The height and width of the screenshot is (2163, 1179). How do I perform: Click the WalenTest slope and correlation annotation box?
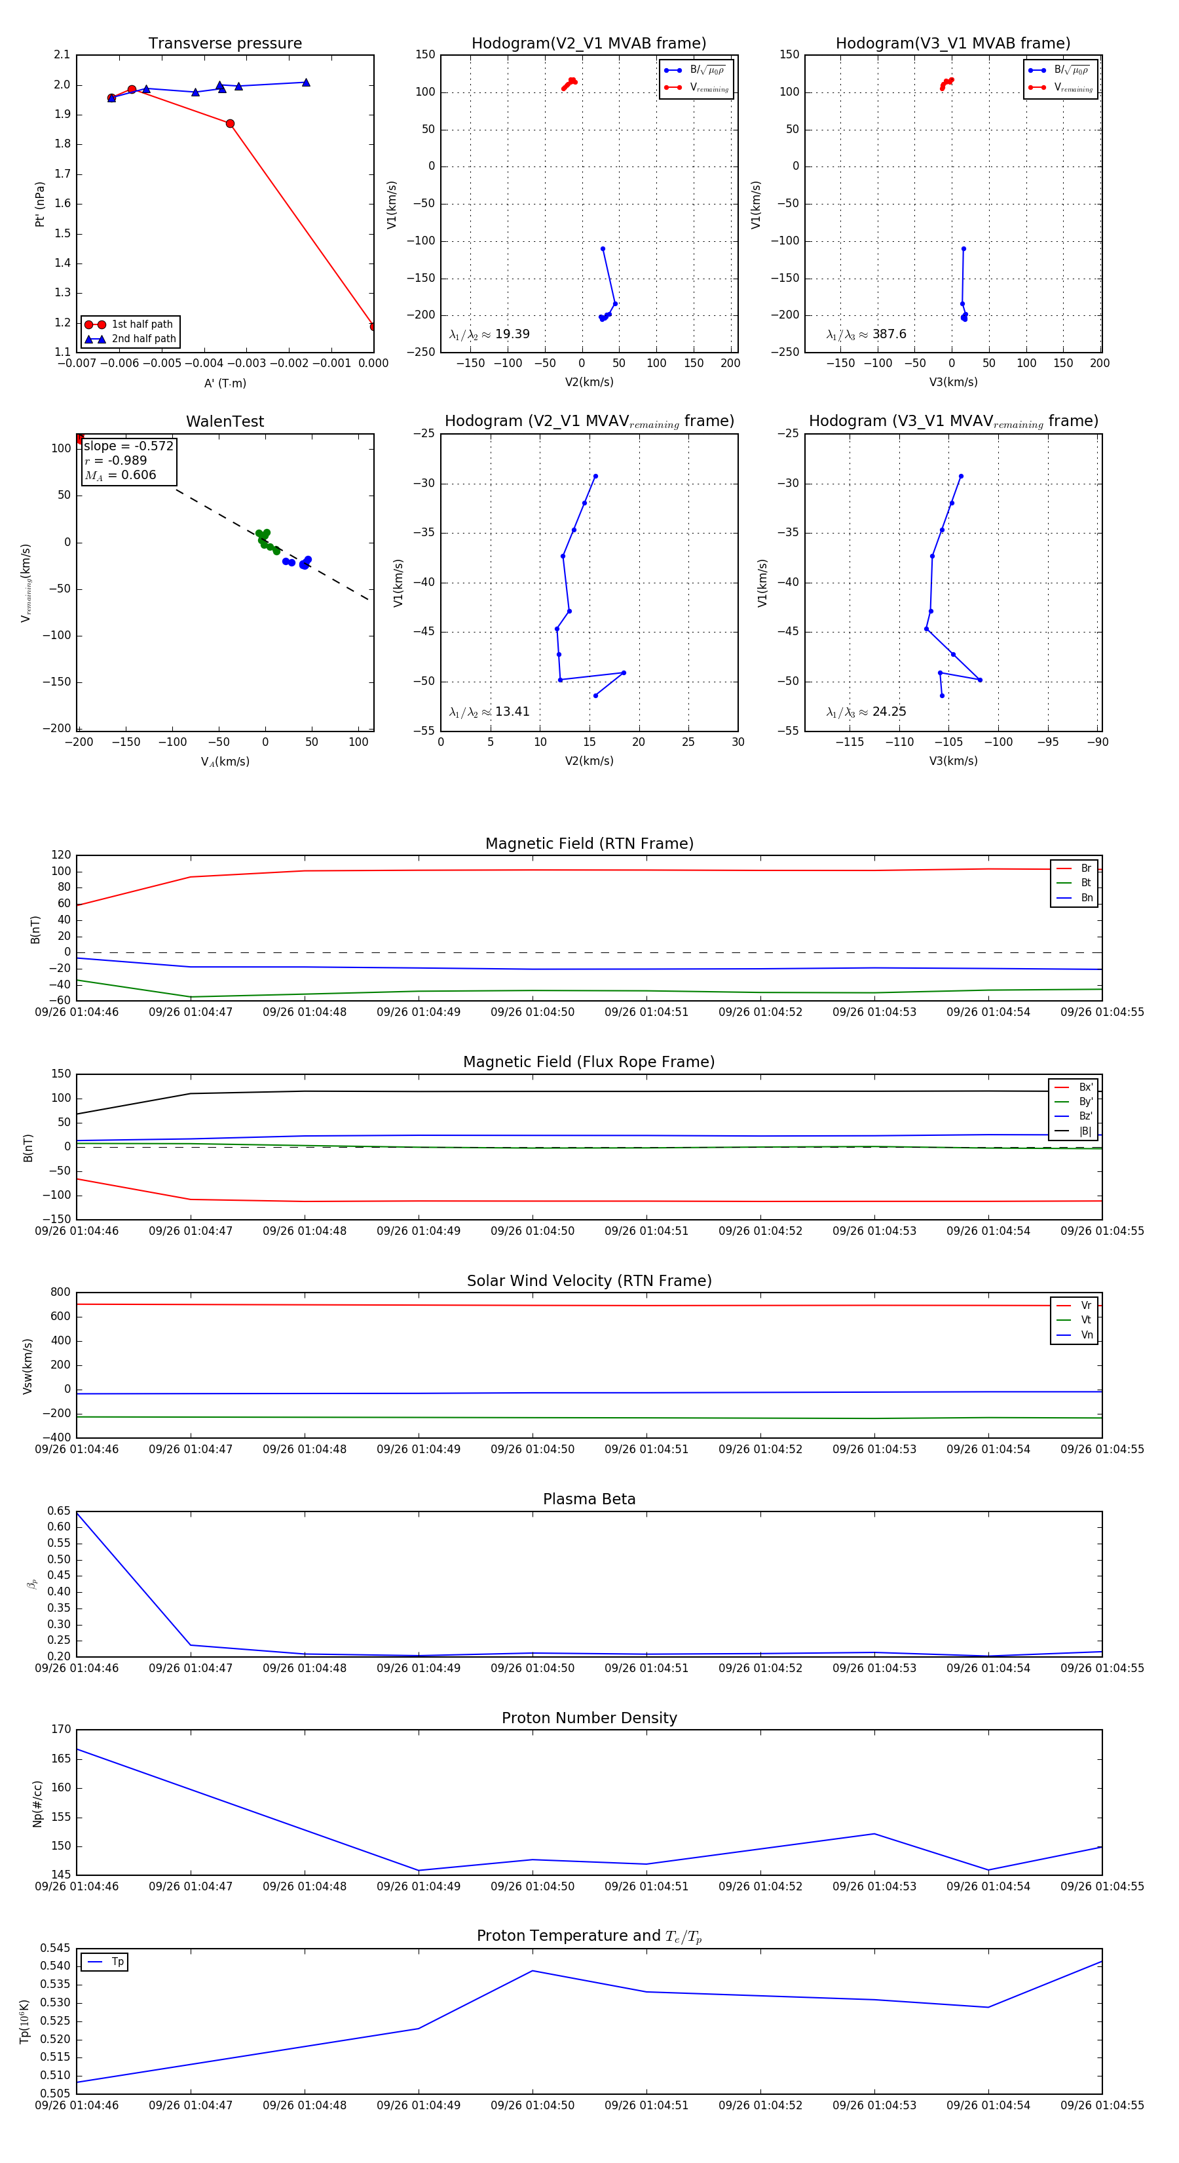point(128,461)
